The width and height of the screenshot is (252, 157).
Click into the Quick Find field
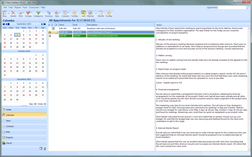(x=232, y=8)
